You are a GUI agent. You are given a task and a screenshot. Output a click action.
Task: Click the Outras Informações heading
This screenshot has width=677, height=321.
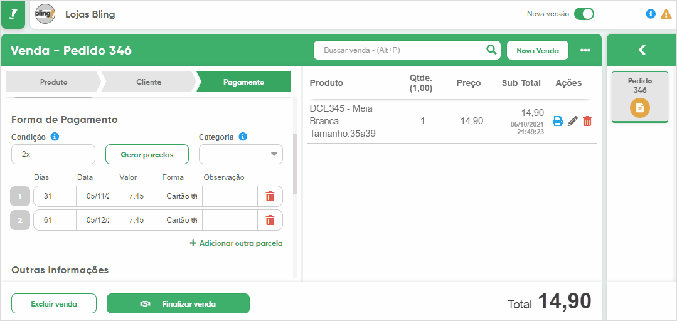coord(60,270)
